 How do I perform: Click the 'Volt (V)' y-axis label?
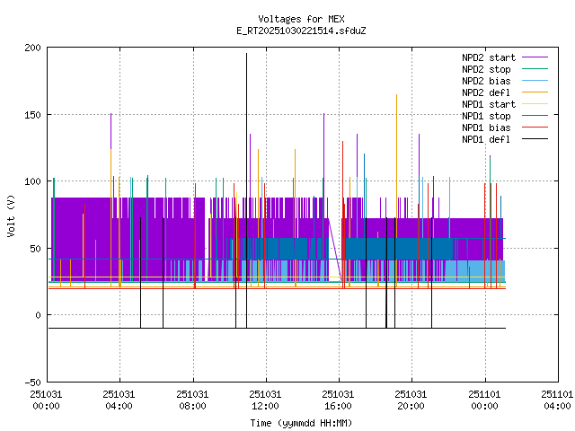pyautogui.click(x=12, y=215)
